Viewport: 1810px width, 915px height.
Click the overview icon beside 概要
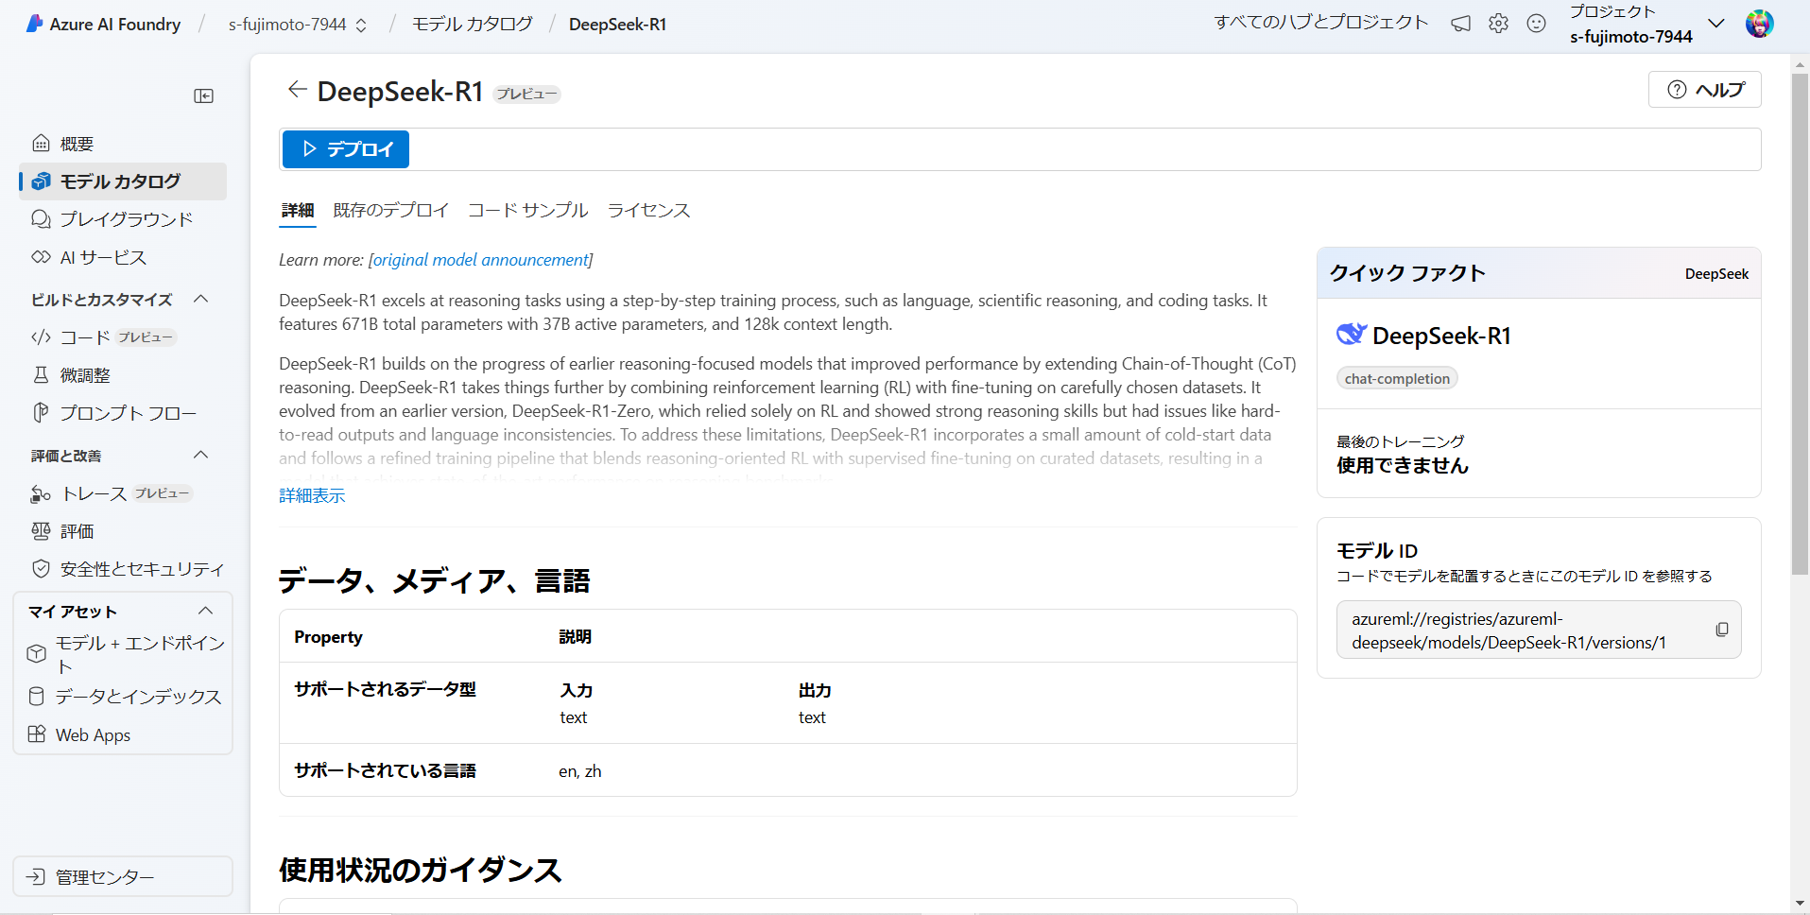click(x=41, y=144)
